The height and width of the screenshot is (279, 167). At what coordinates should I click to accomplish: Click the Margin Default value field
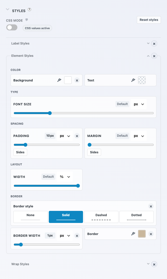(122, 135)
